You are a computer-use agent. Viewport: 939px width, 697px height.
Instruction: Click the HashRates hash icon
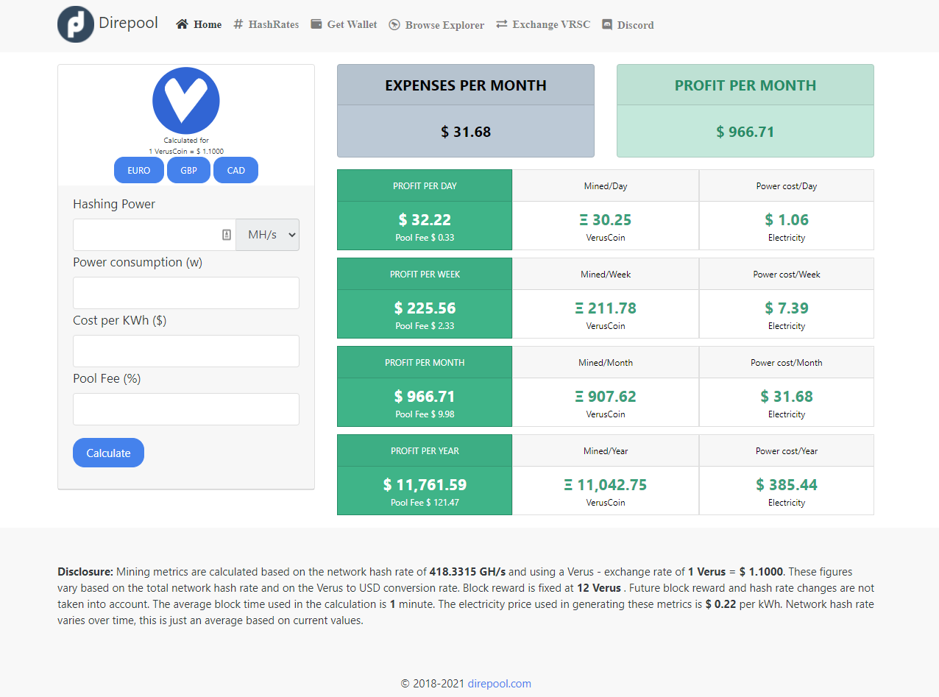click(x=238, y=24)
